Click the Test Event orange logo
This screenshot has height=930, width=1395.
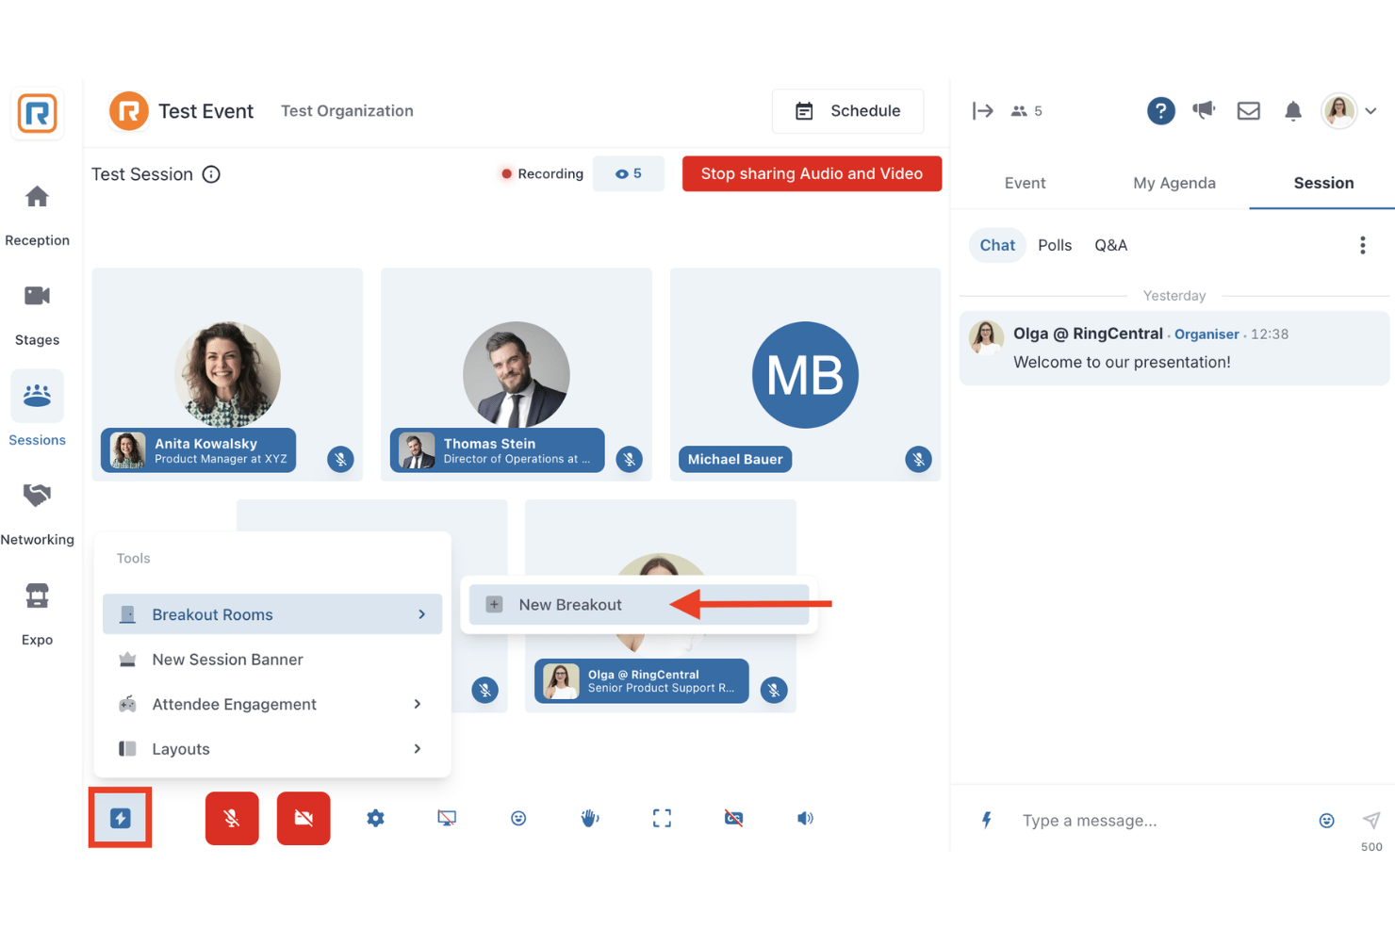click(129, 111)
